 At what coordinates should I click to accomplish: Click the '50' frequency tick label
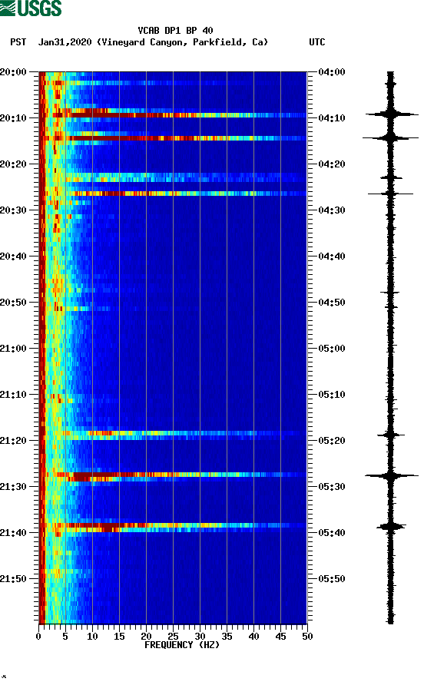click(307, 637)
